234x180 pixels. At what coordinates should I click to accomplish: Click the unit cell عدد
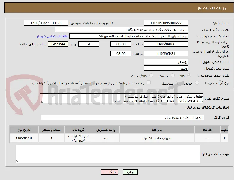coord(106,138)
